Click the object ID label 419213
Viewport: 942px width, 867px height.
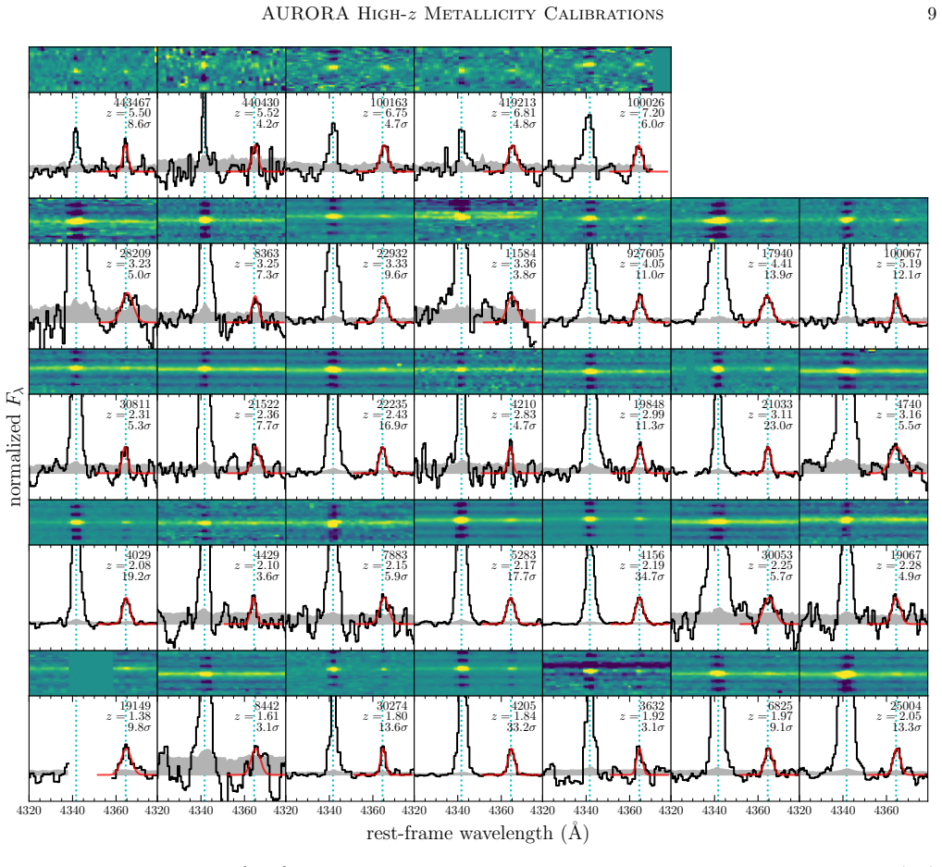(518, 103)
